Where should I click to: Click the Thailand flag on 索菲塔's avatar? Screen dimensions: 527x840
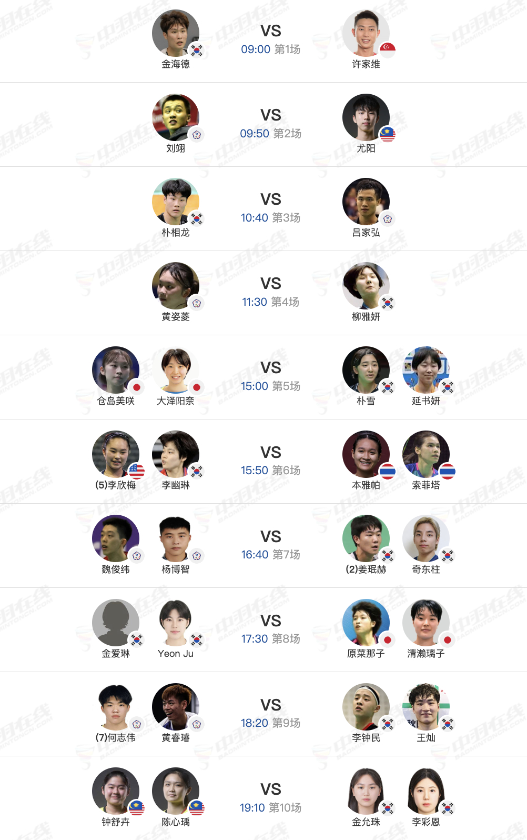[448, 471]
